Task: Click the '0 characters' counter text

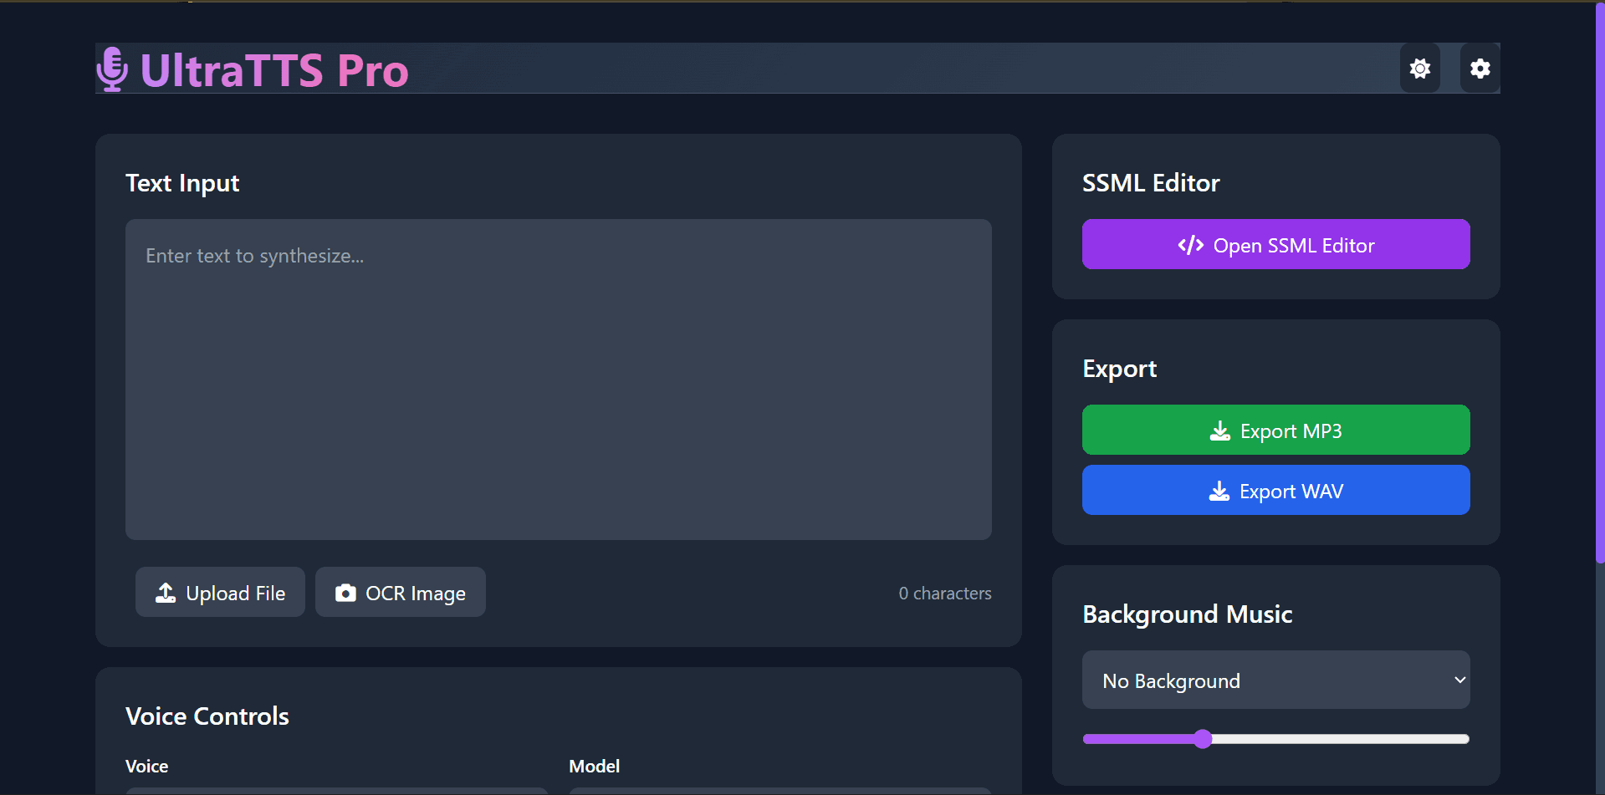Action: (x=944, y=594)
